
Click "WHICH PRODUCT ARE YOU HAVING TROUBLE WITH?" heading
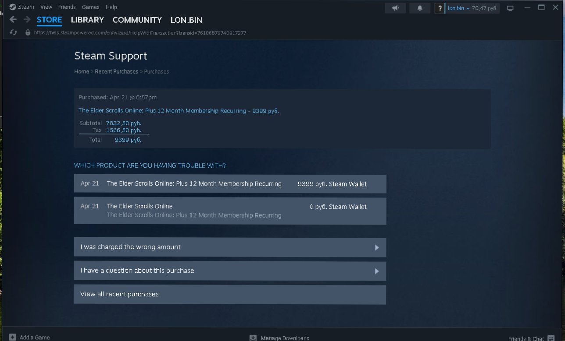pos(150,166)
